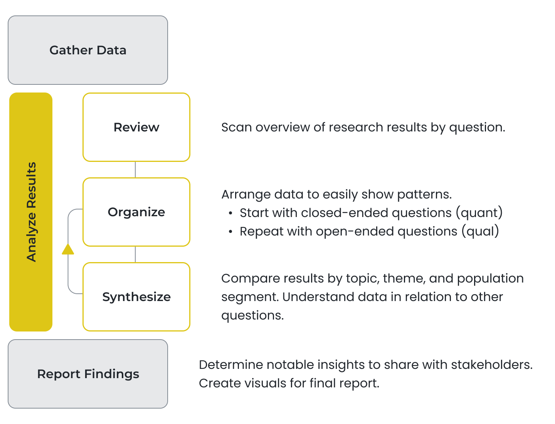Click the connector line between Organize and Synthesize

[135, 254]
